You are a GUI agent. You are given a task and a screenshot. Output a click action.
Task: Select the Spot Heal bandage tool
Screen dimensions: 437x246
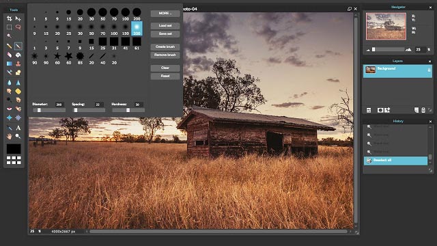pyautogui.click(x=18, y=109)
